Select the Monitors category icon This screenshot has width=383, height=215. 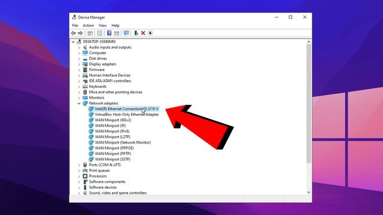(85, 98)
